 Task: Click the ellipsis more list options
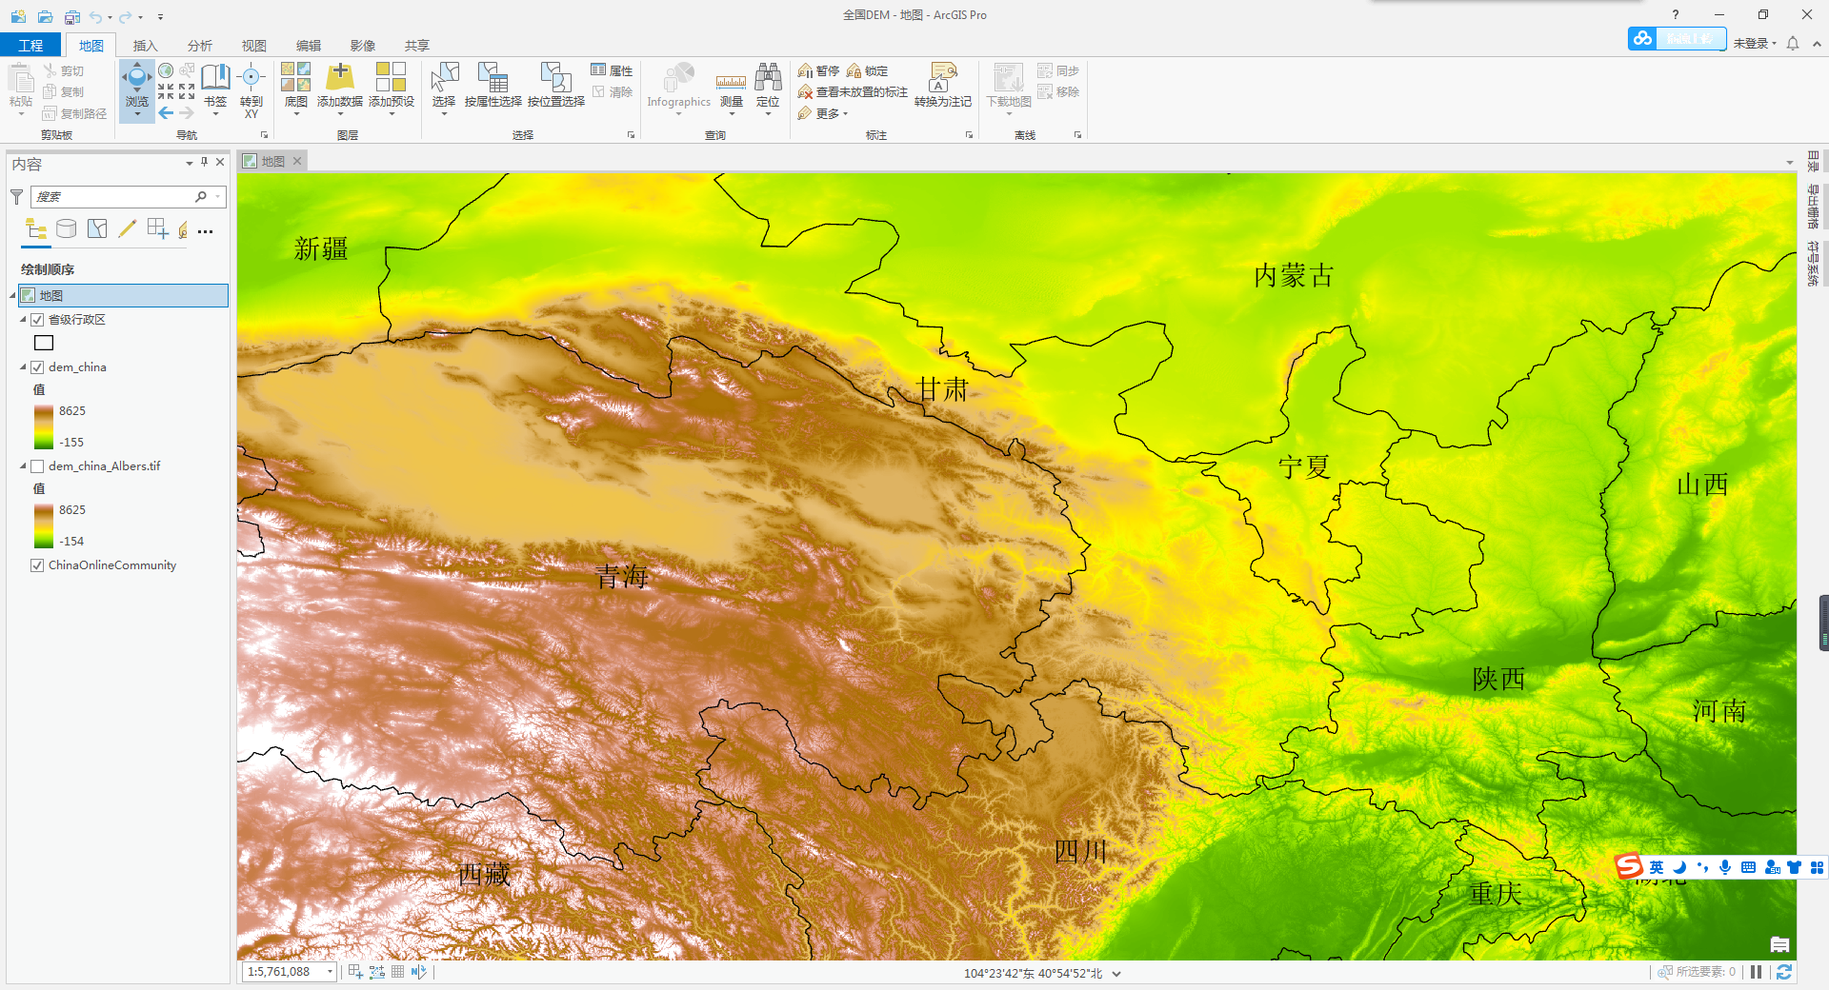click(x=205, y=230)
